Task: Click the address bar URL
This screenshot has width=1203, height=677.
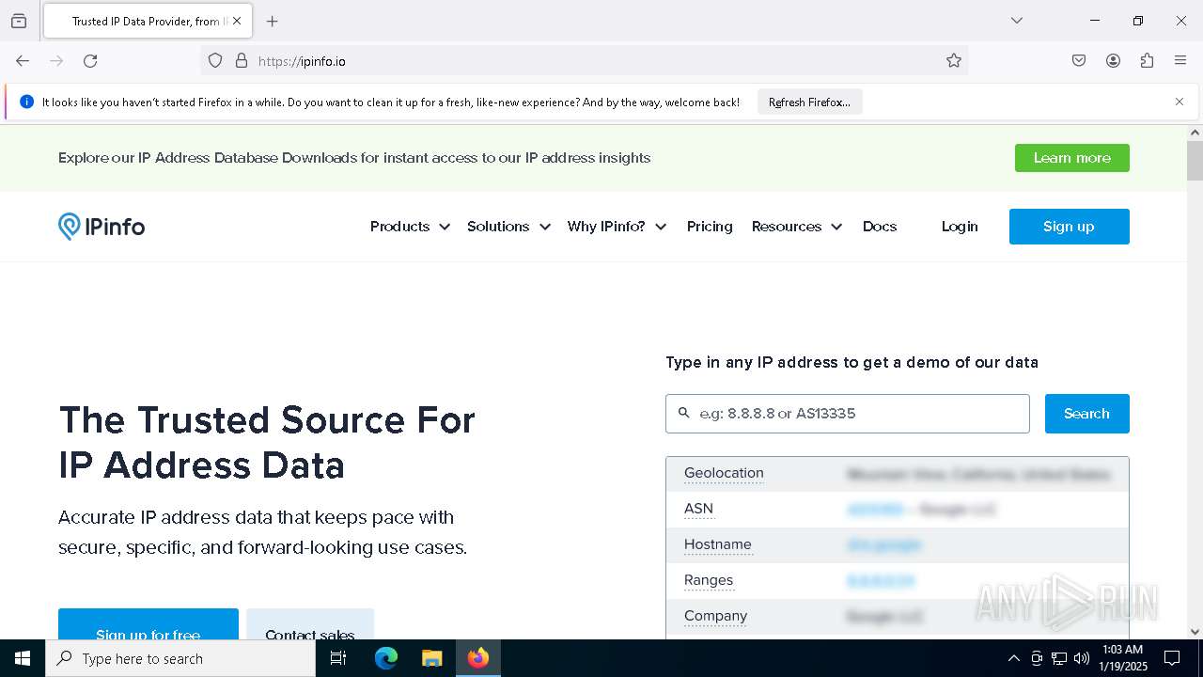Action: pyautogui.click(x=302, y=61)
